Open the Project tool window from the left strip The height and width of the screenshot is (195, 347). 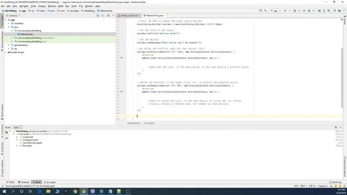pos(2,21)
